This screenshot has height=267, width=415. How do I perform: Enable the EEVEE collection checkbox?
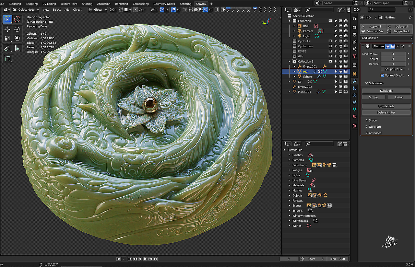tap(330, 51)
